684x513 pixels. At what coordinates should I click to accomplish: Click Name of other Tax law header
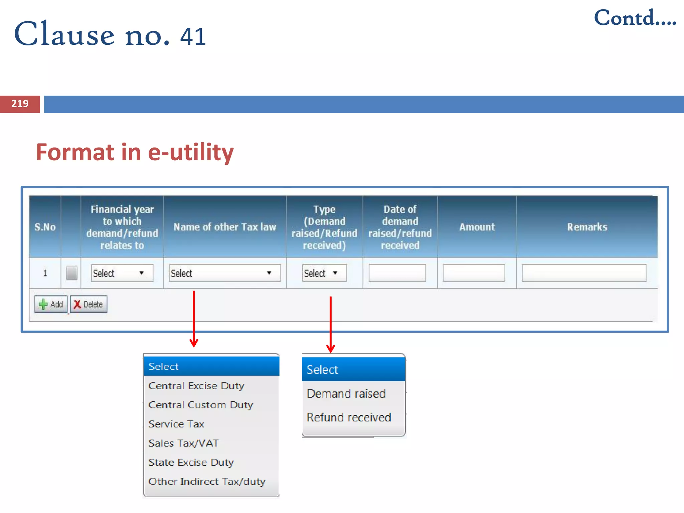click(225, 227)
